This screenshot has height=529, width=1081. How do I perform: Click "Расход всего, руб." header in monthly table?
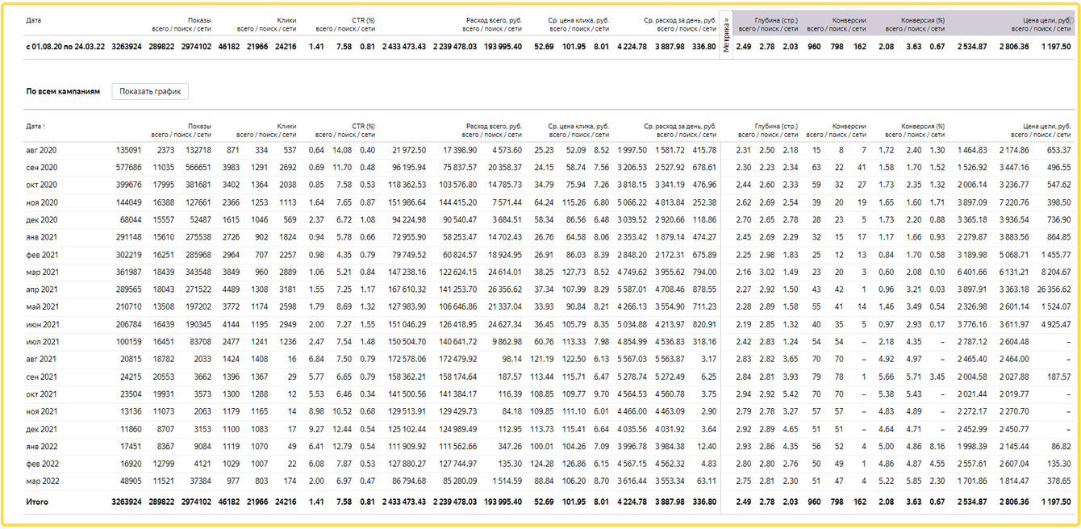[x=494, y=127]
